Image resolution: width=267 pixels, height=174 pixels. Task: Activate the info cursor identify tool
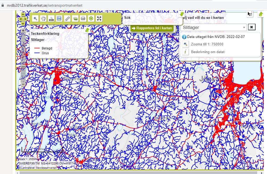click(x=250, y=14)
